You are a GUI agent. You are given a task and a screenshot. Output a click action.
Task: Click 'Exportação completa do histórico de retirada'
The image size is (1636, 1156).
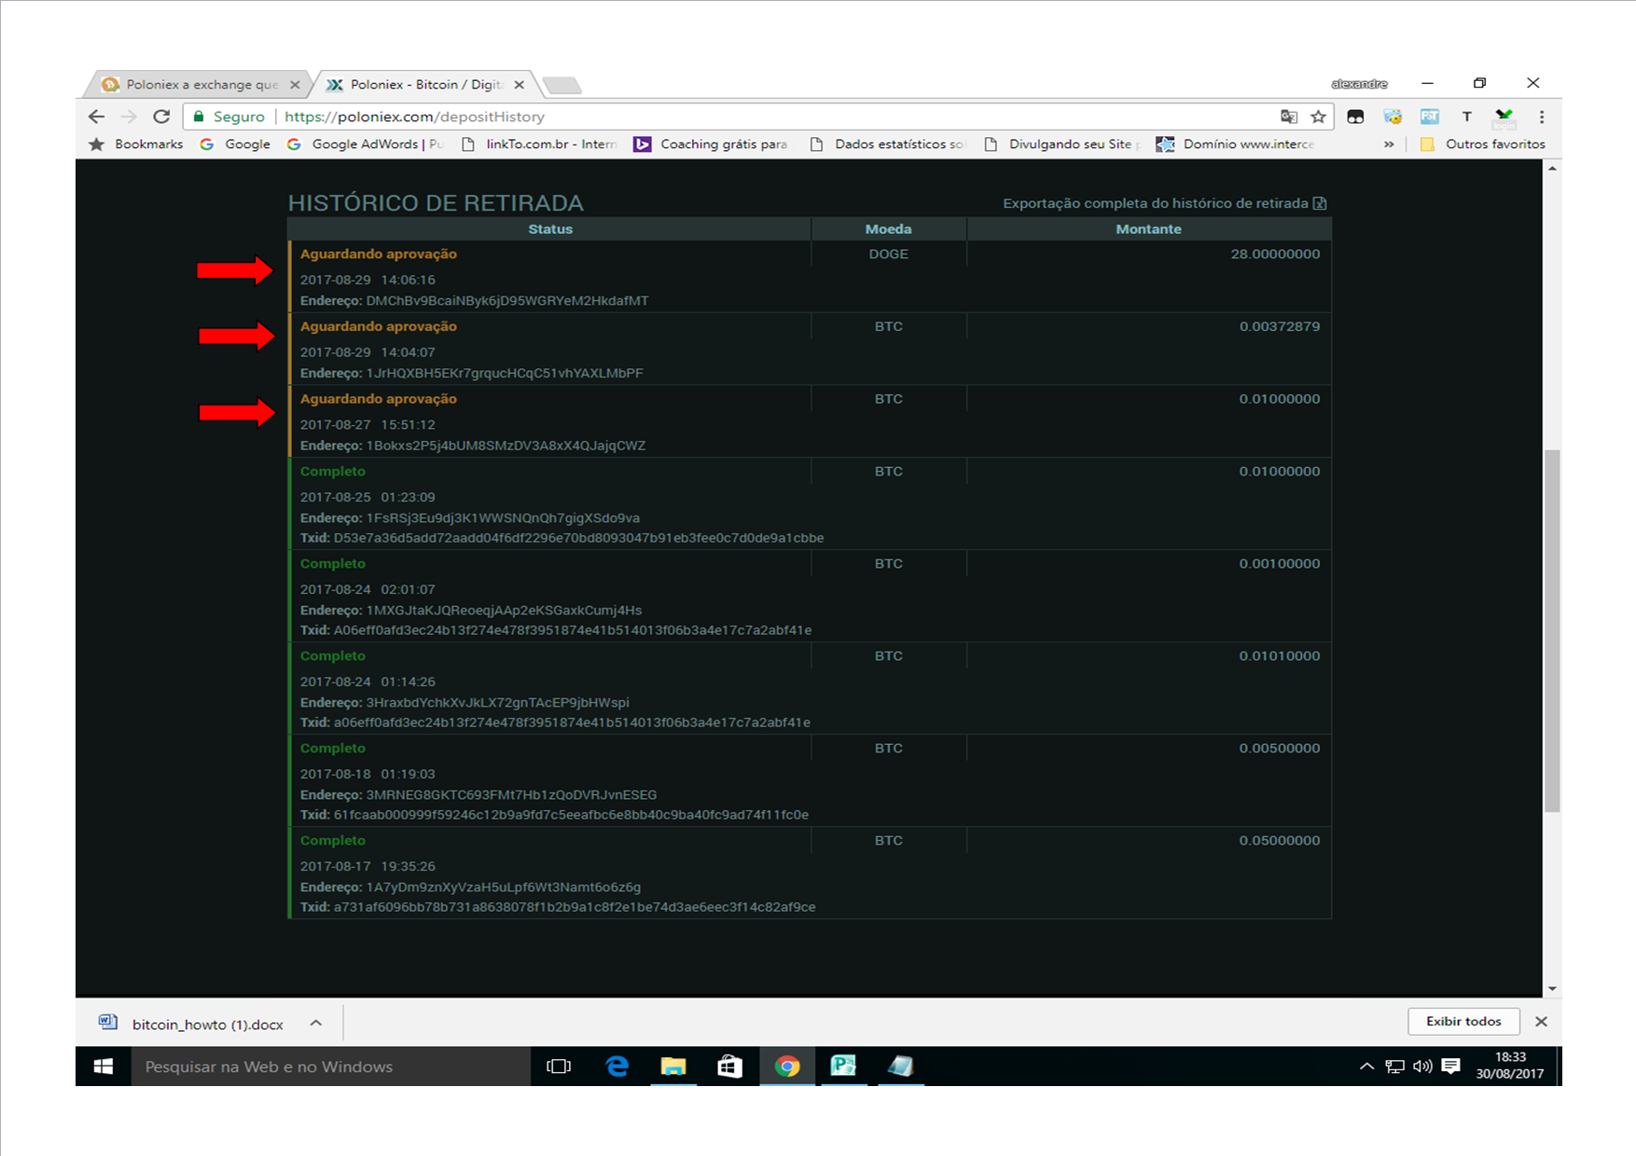coord(1155,203)
